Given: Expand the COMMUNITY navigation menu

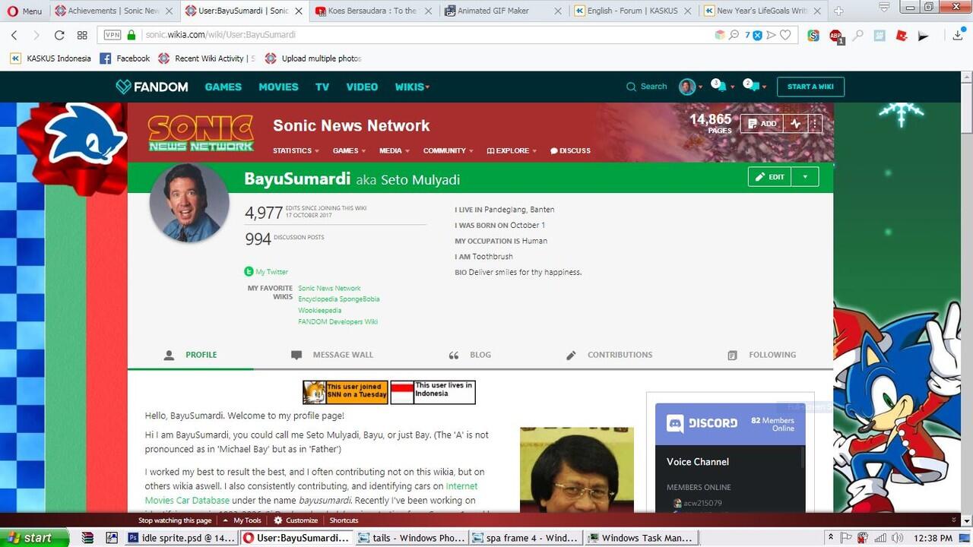Looking at the screenshot, I should (448, 150).
